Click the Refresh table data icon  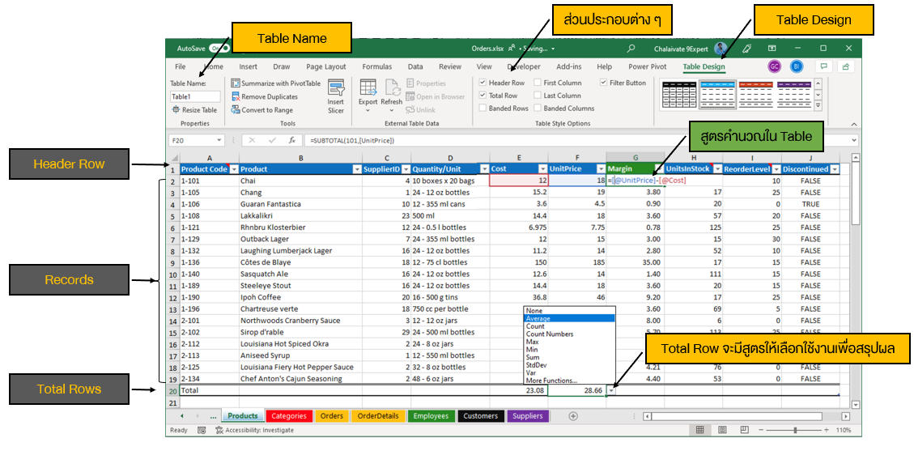pos(392,88)
